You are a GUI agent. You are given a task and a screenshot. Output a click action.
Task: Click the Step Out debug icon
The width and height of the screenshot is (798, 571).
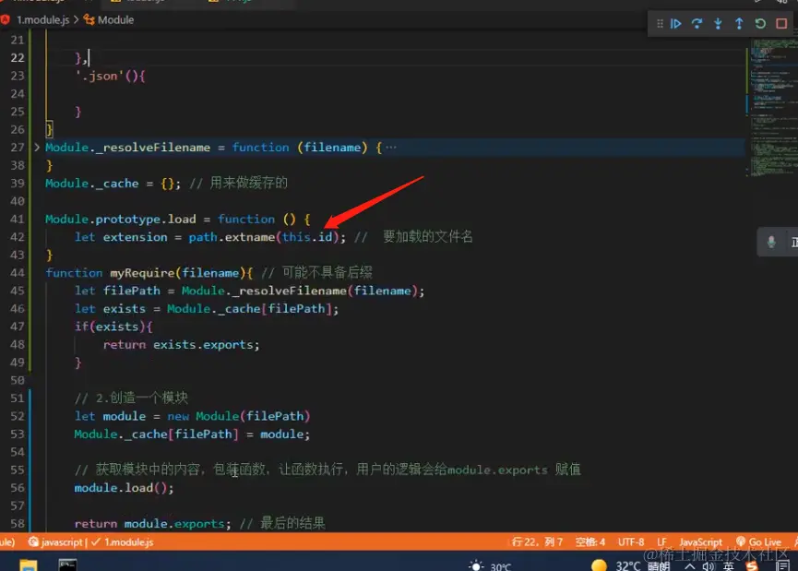[739, 23]
